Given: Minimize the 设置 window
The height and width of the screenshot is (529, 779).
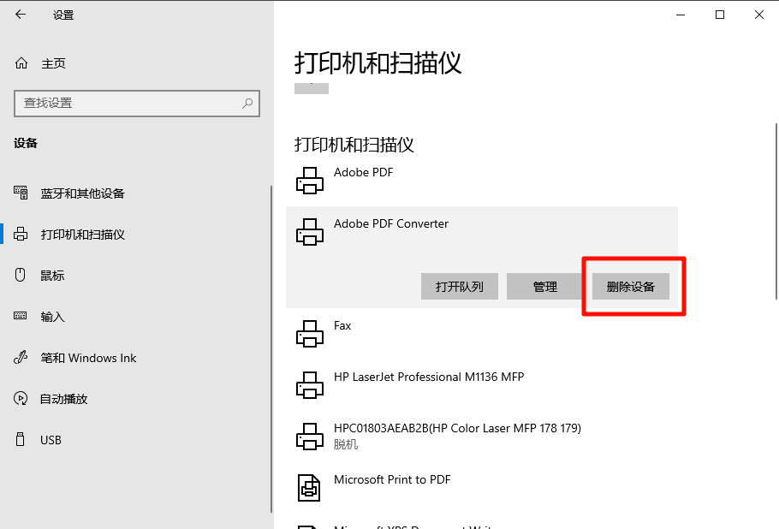Looking at the screenshot, I should click(681, 15).
